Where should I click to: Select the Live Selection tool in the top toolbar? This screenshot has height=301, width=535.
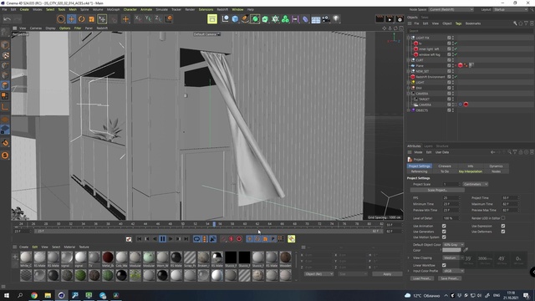click(61, 19)
